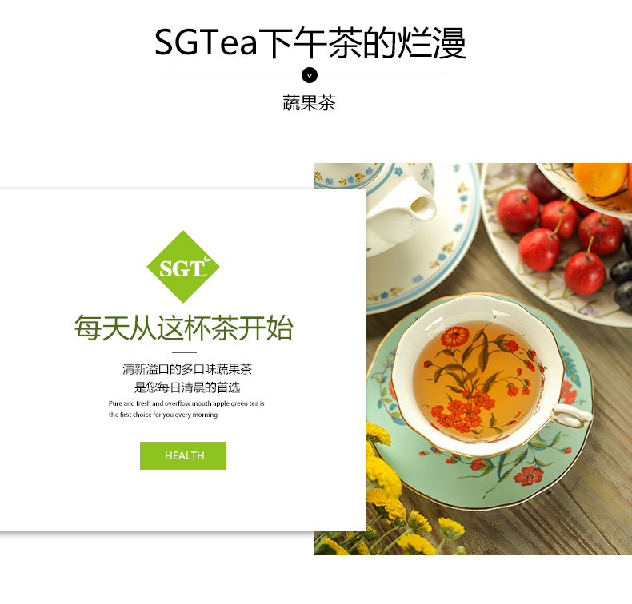Click the dark grapes on the plate
This screenshot has height=604, width=632.
tap(622, 282)
